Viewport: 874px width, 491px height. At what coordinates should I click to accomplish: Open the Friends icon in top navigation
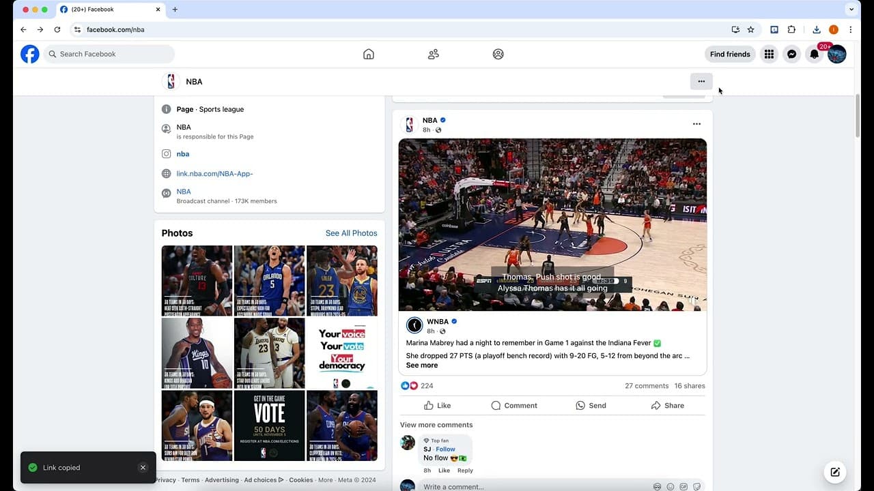(x=434, y=54)
